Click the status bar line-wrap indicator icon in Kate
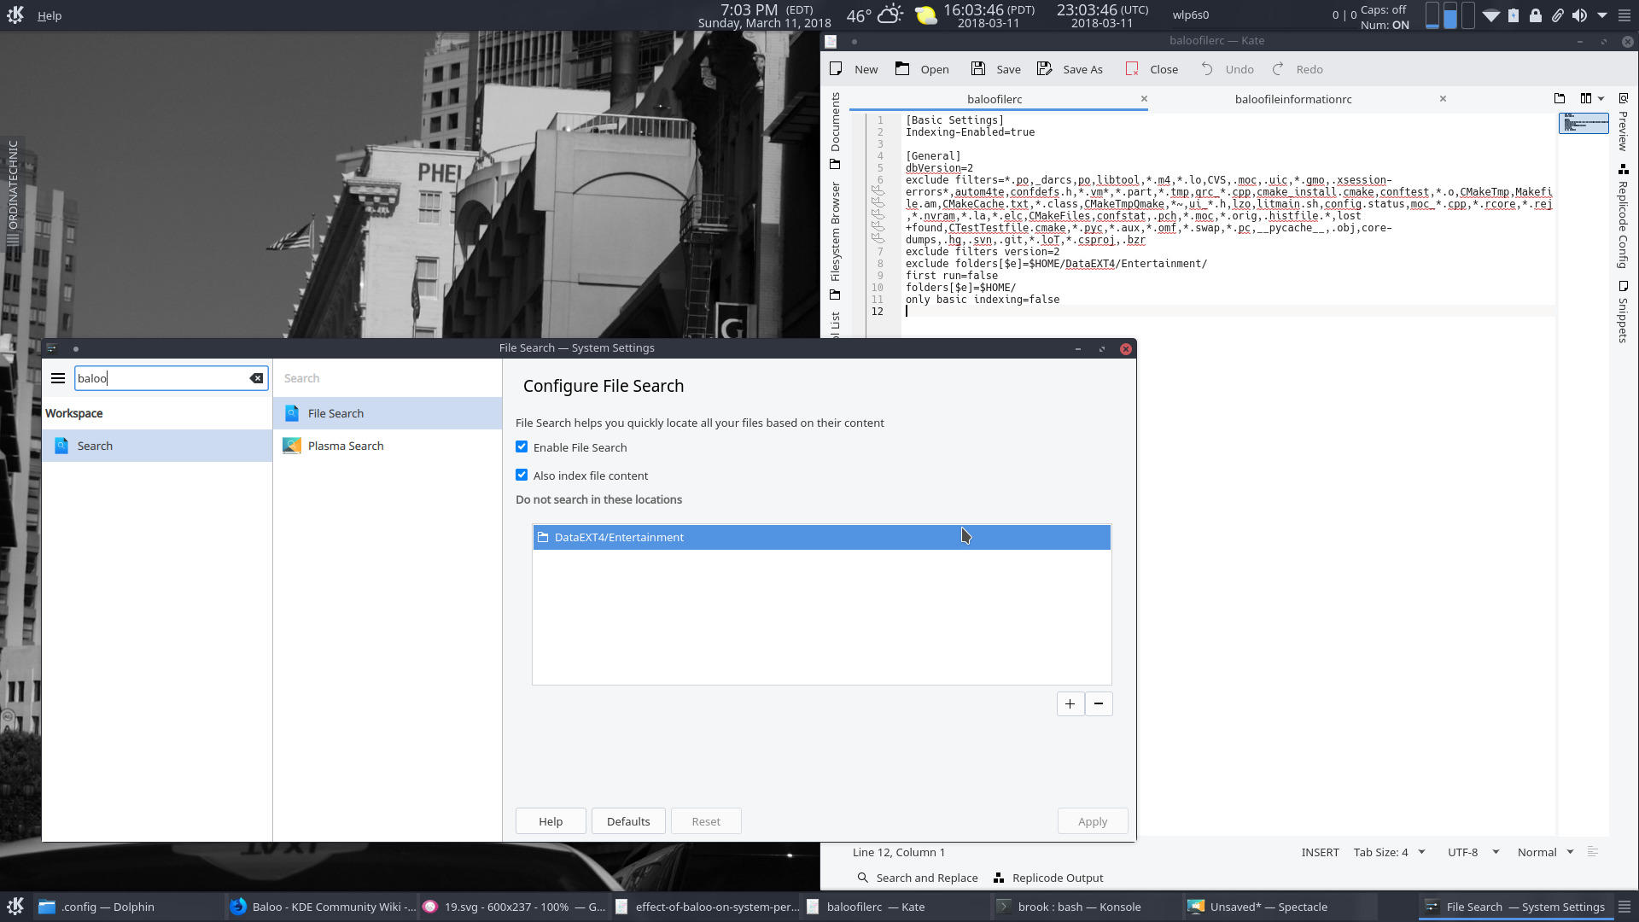Screen dimensions: 1639x922 tap(1592, 852)
